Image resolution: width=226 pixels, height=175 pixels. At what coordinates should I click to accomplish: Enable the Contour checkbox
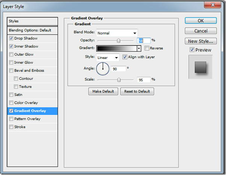[x=16, y=79]
